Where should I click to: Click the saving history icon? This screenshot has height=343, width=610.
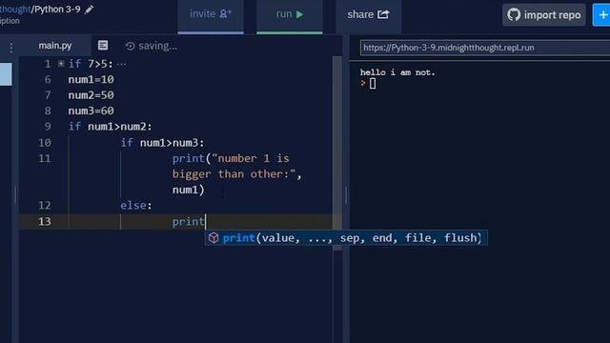(x=130, y=47)
